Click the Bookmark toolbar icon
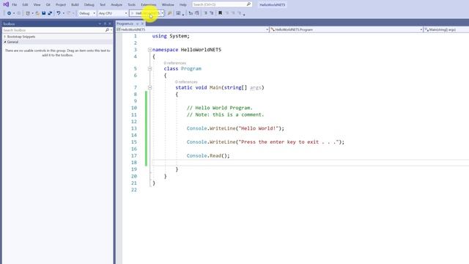Viewport: 469px width, 264px height. [x=220, y=13]
